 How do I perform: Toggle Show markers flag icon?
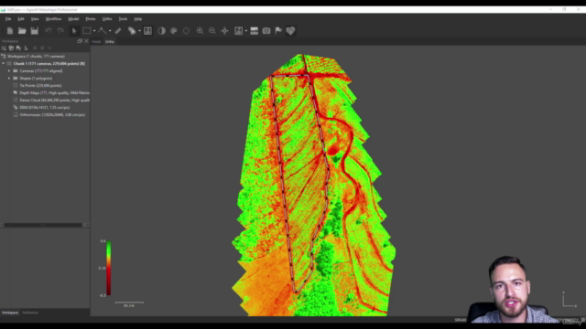pos(278,31)
